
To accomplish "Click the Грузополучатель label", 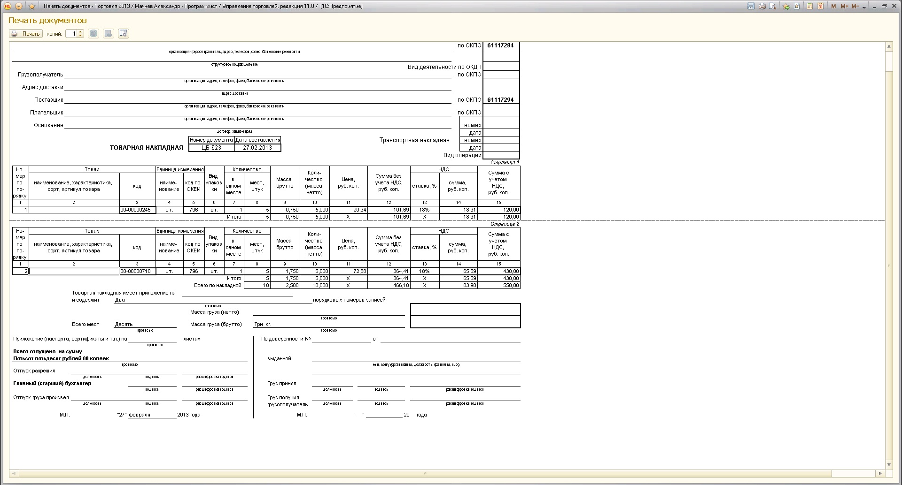I will coord(40,75).
